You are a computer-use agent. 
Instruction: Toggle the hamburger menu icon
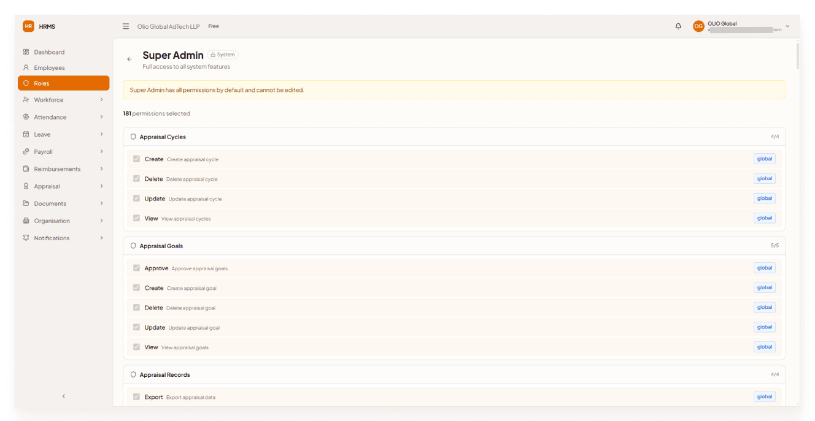click(x=126, y=26)
